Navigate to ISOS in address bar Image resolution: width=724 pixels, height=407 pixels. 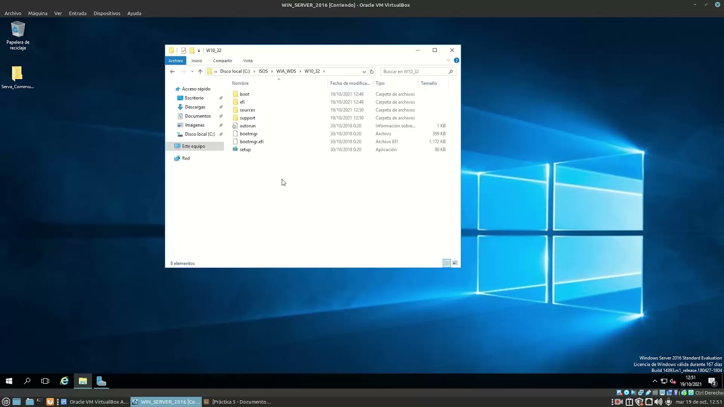(263, 72)
